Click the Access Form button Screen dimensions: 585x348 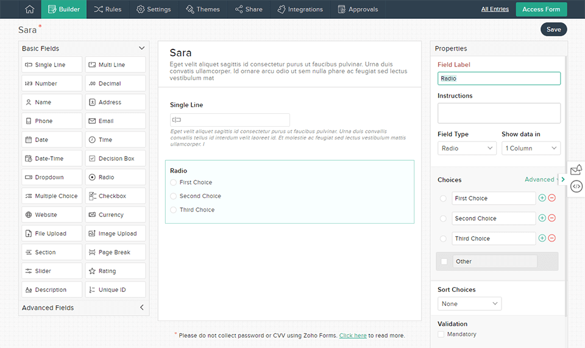tap(541, 9)
